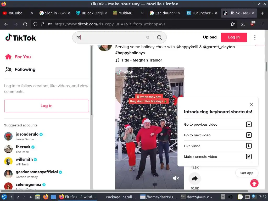The height and width of the screenshot is (201, 268).
Task: Go back with browser back arrow
Action: pos(6,24)
